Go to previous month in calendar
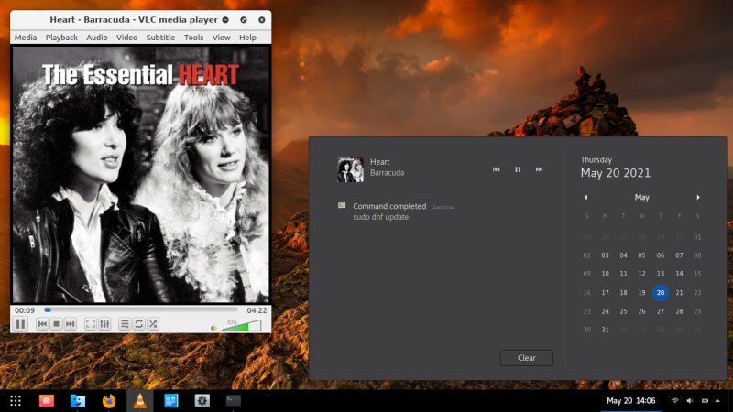 [585, 197]
